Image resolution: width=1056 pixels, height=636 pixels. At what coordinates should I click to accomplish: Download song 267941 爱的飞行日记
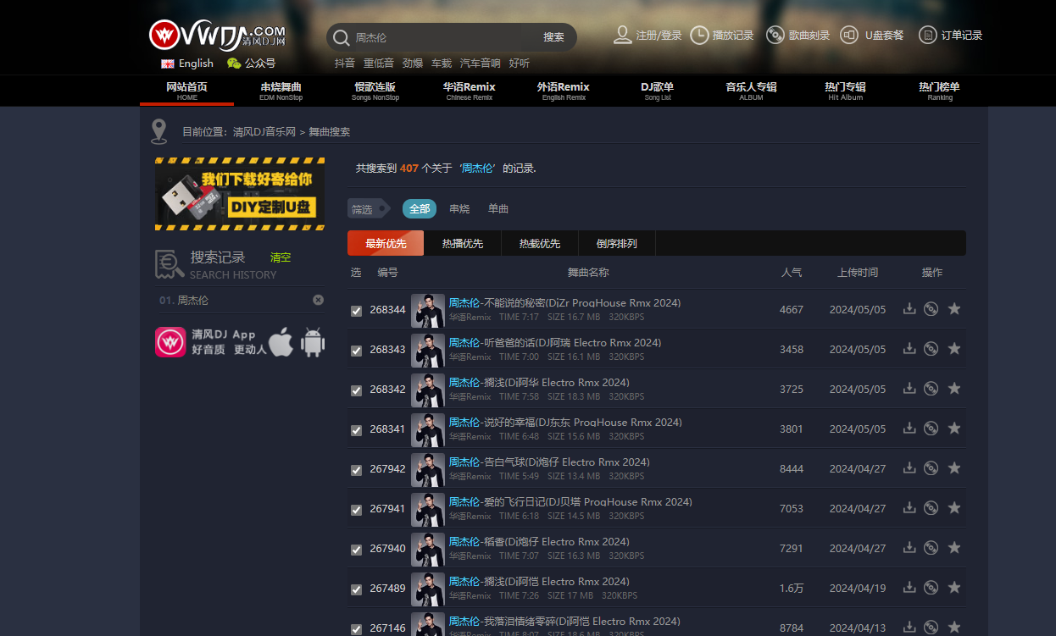click(909, 508)
